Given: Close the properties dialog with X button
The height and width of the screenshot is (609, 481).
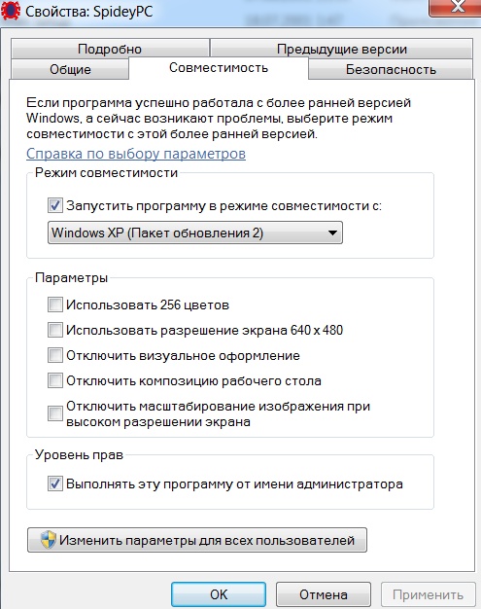Looking at the screenshot, I should tap(457, 8).
